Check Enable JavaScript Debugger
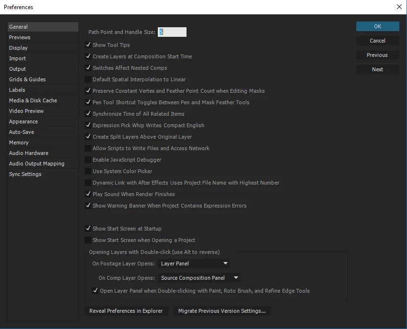The height and width of the screenshot is (329, 407). pyautogui.click(x=88, y=160)
